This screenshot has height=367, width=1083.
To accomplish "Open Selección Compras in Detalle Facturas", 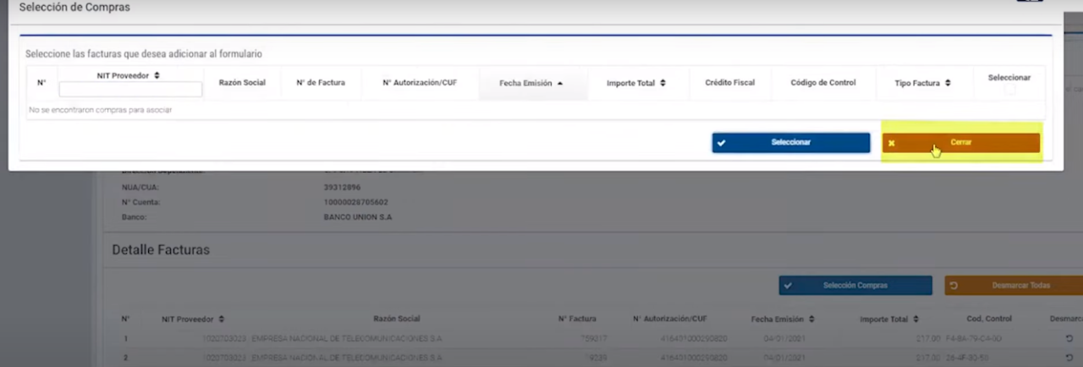I will pos(855,286).
